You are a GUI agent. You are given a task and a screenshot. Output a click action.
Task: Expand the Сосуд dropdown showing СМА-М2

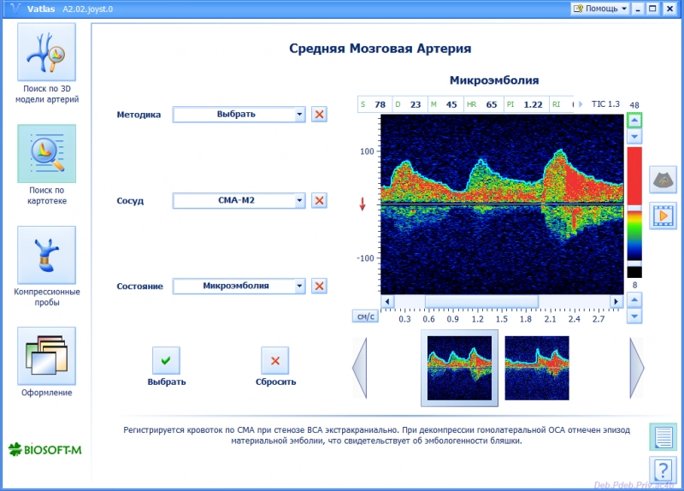pos(299,200)
